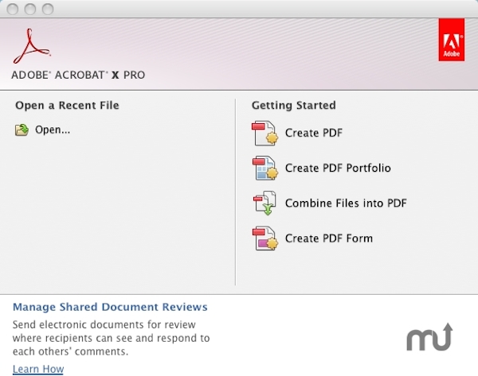Screen dimensions: 478x376
Task: Click the Open a Recent File heading
Action: click(x=72, y=105)
